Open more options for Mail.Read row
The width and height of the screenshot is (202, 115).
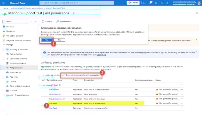pyautogui.click(x=182, y=103)
